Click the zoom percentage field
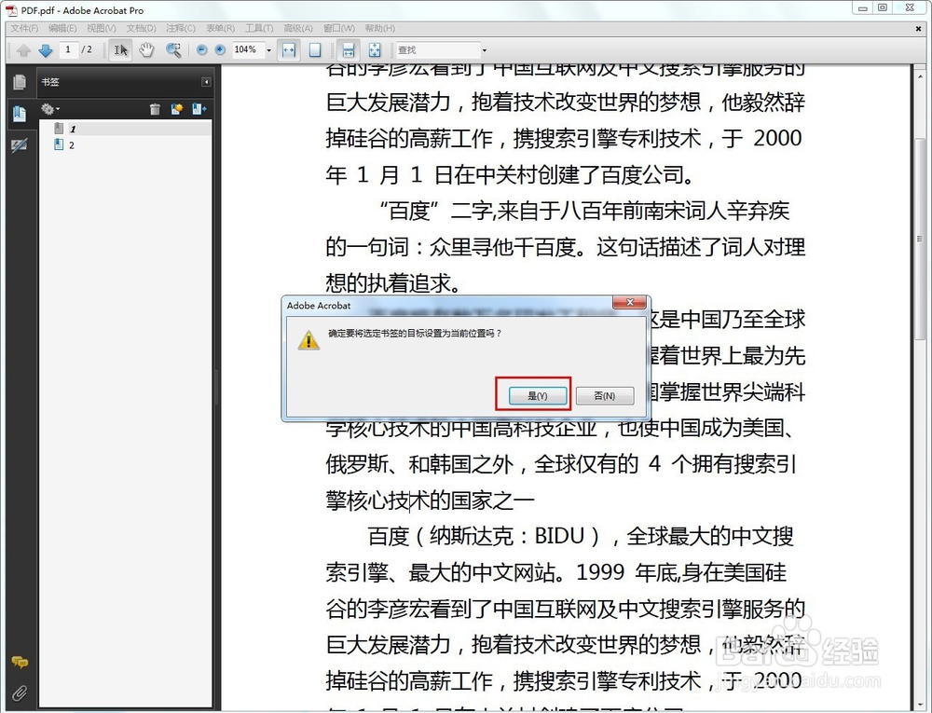Image resolution: width=932 pixels, height=713 pixels. coord(247,50)
